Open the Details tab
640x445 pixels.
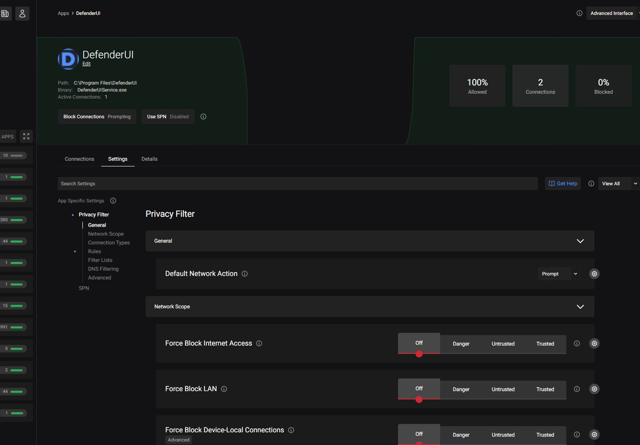click(149, 159)
